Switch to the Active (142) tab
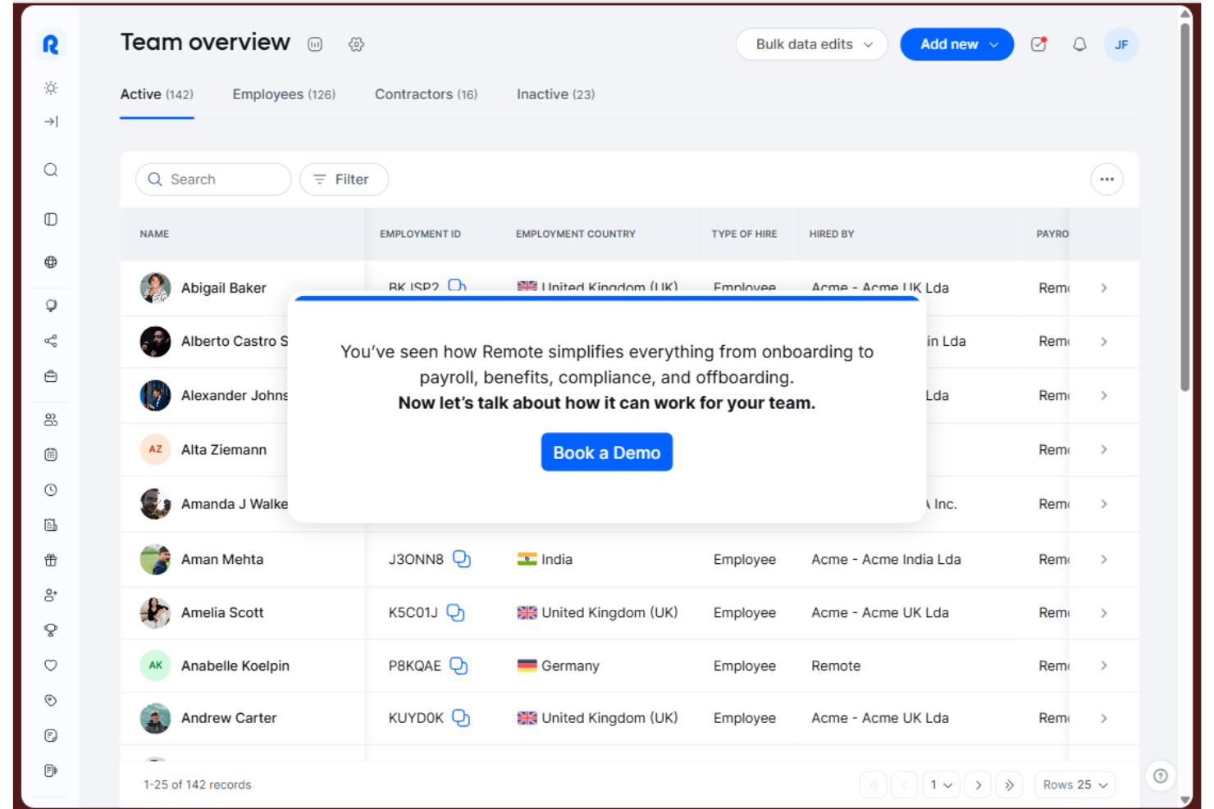This screenshot has width=1214, height=809. point(157,94)
